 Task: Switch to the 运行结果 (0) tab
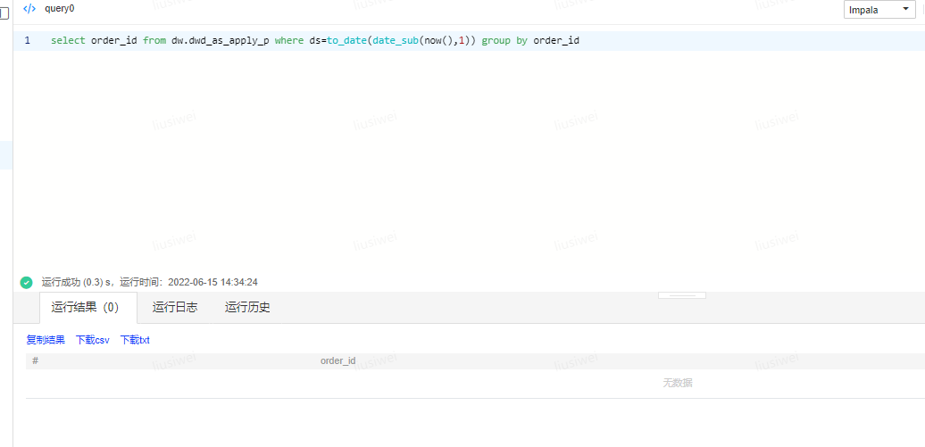[x=86, y=308]
